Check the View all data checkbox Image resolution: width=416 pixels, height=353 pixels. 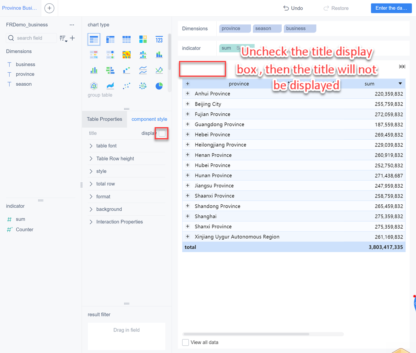point(185,342)
